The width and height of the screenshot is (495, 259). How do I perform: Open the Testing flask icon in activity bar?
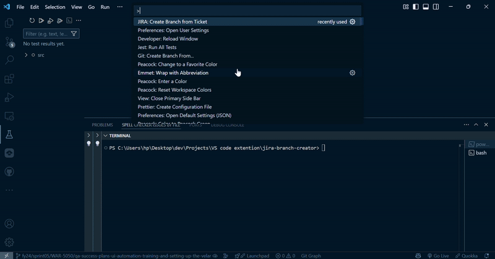pos(9,134)
